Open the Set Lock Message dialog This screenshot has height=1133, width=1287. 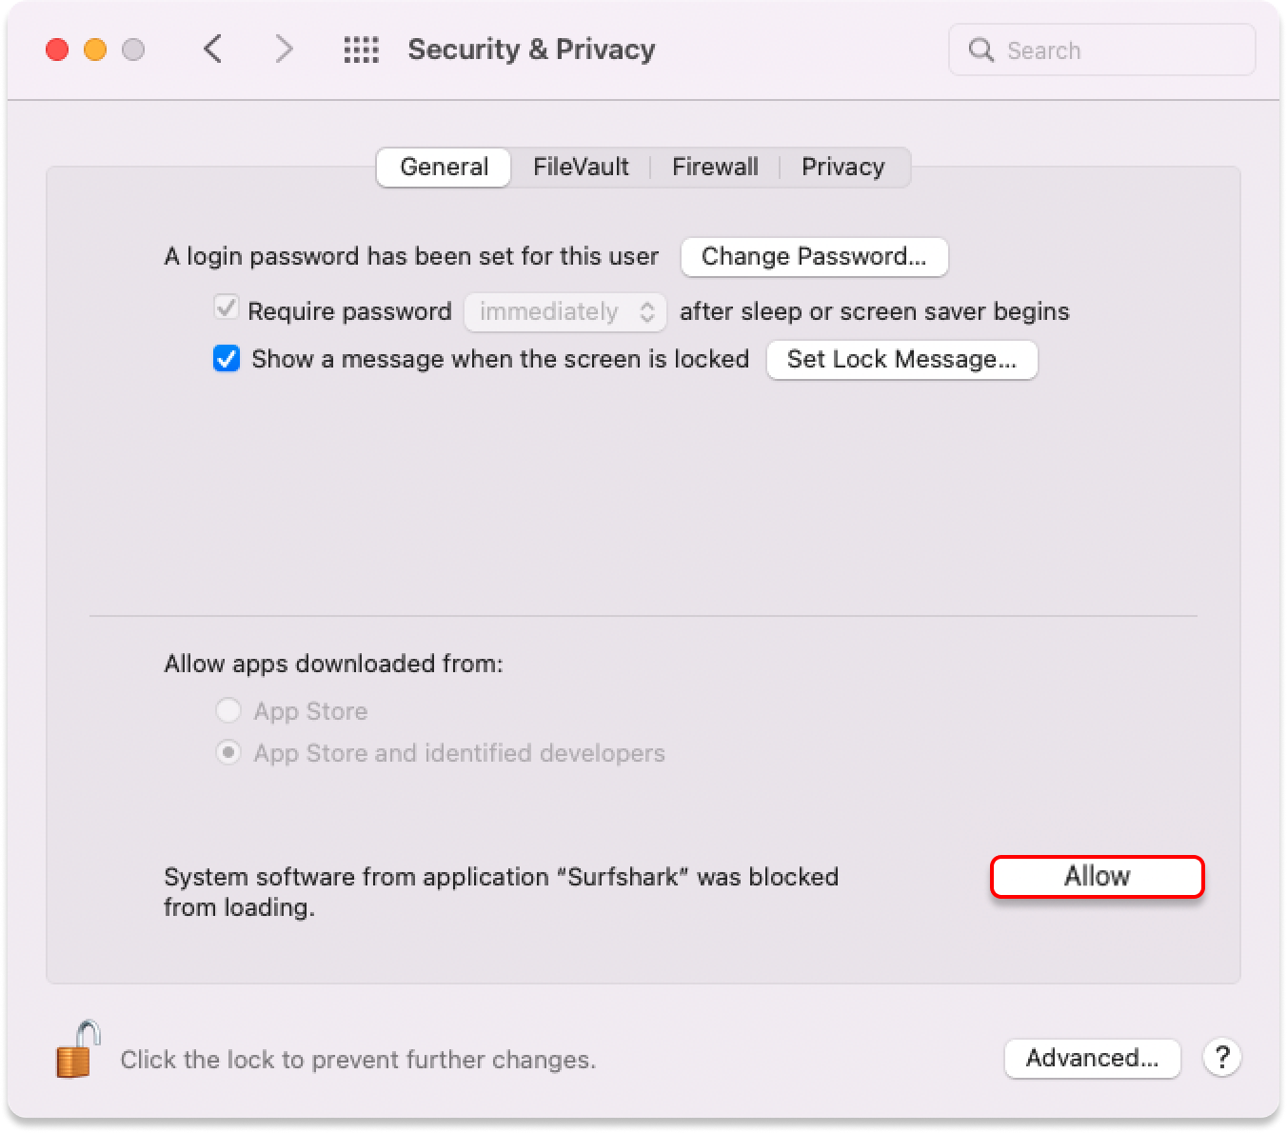pyautogui.click(x=901, y=360)
